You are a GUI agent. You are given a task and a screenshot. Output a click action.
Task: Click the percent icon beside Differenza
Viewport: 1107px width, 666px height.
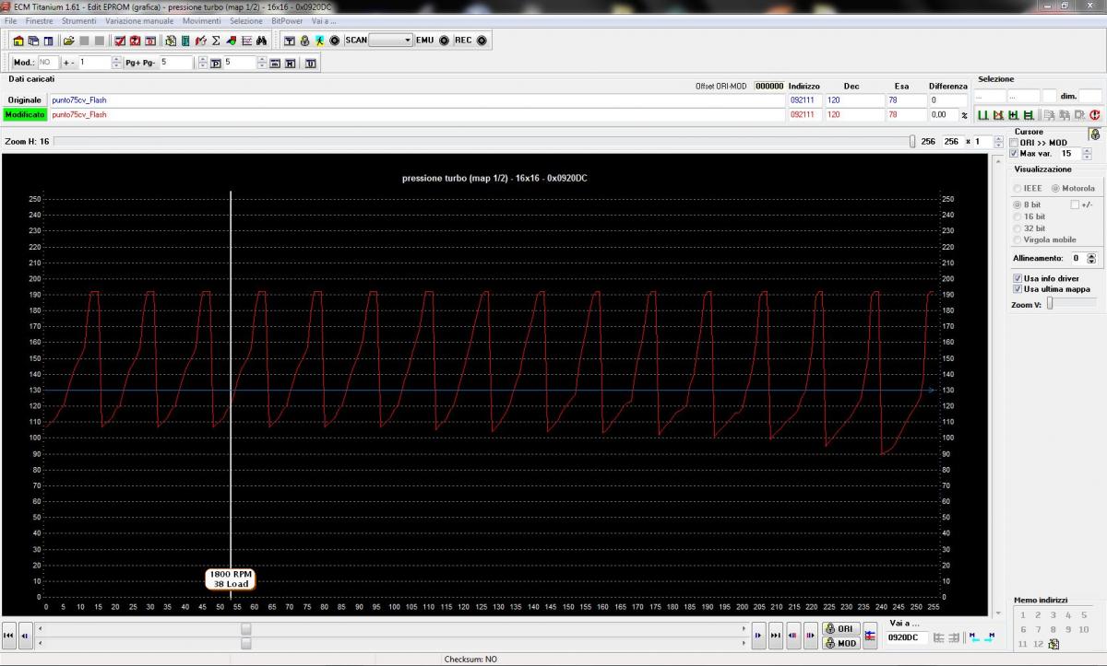[964, 115]
